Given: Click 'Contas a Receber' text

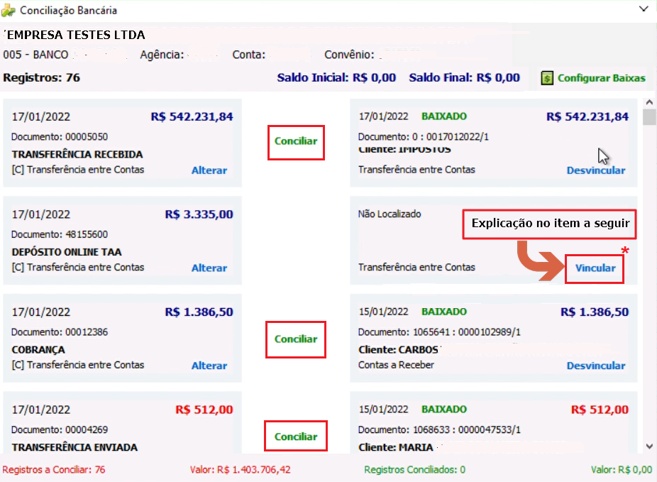Looking at the screenshot, I should 396,365.
